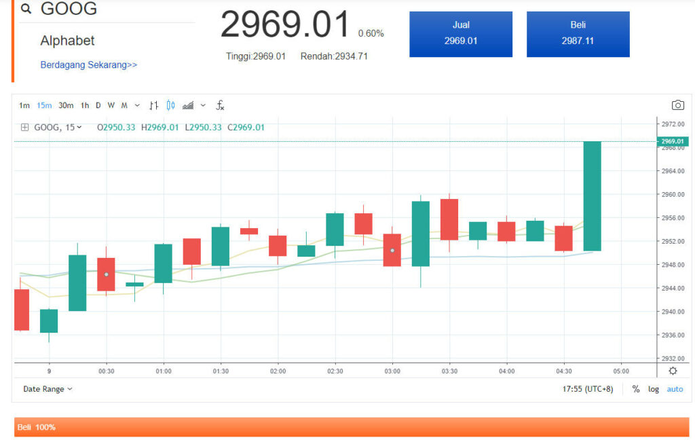Select the W weekly timeframe

tap(111, 105)
